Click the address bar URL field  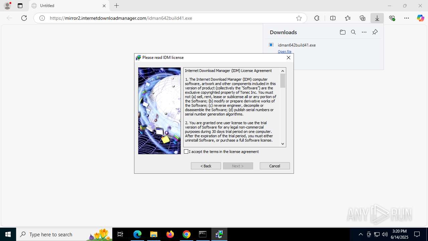171,18
